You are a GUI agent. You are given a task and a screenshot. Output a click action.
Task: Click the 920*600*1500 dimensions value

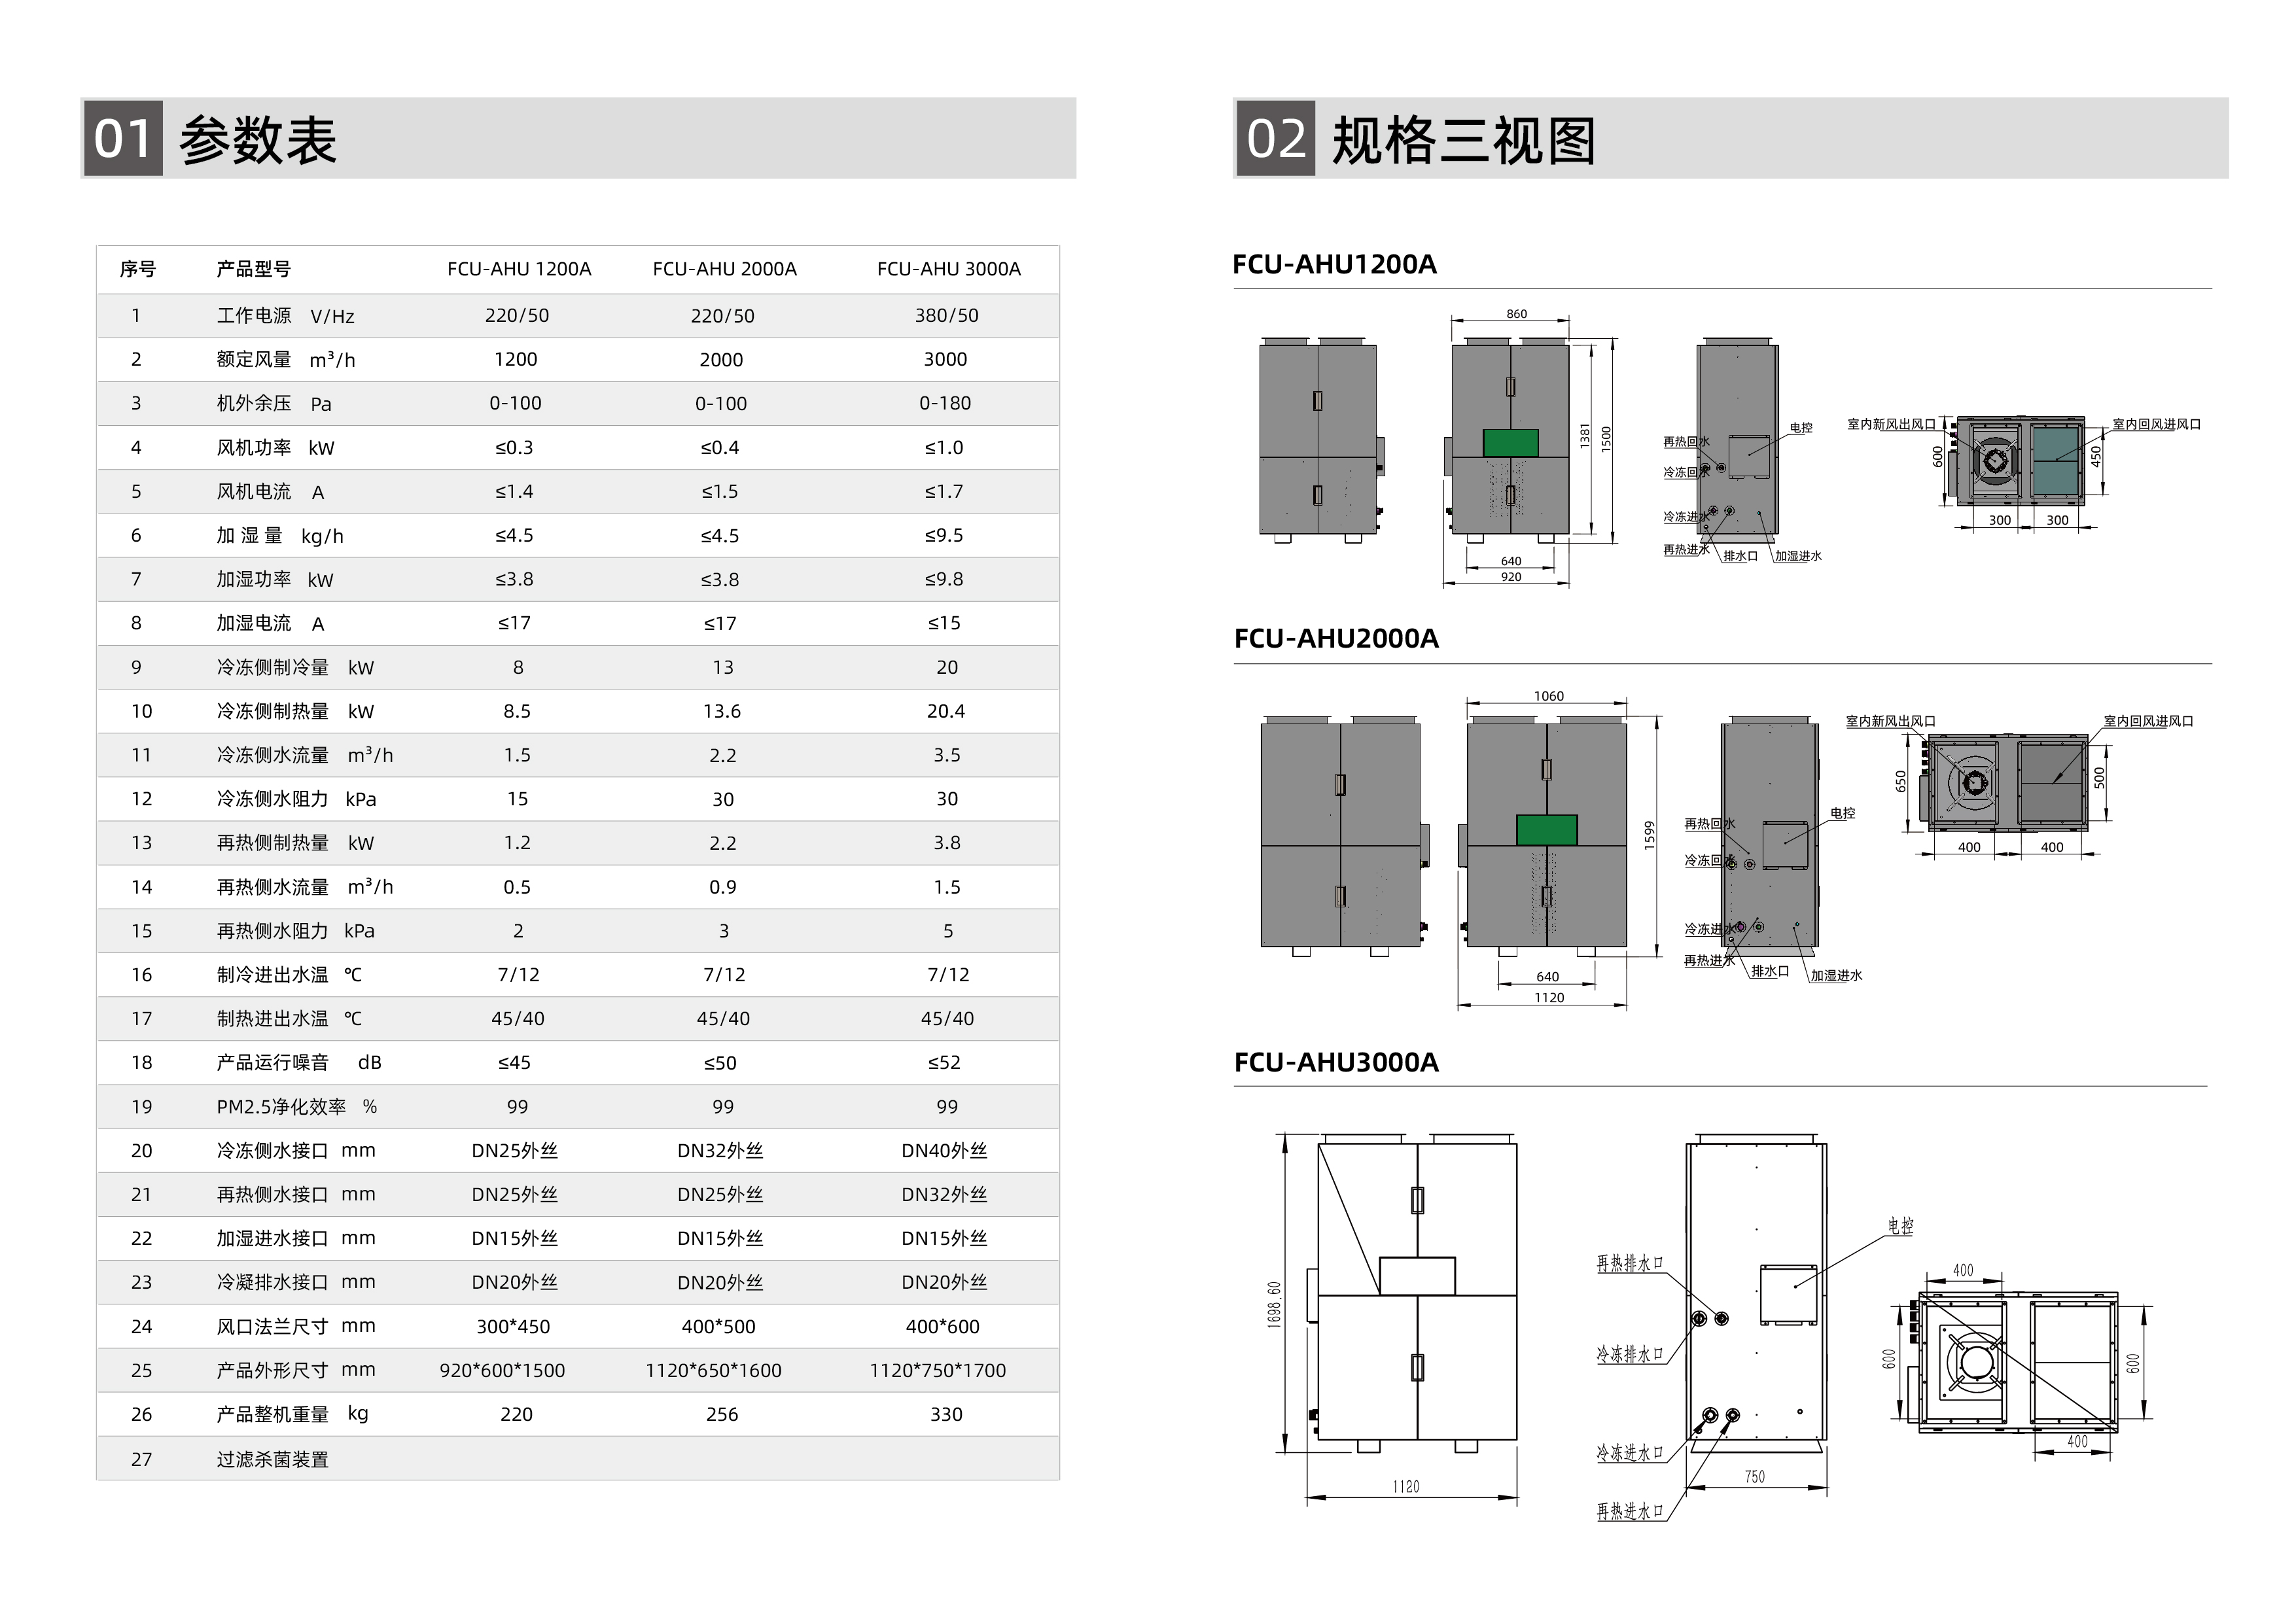pyautogui.click(x=502, y=1371)
